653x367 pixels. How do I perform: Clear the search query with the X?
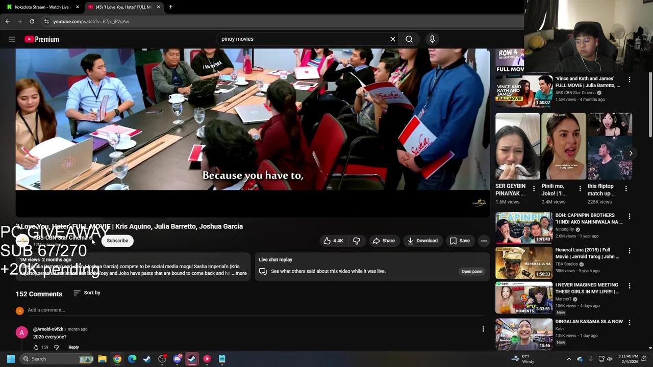[393, 39]
